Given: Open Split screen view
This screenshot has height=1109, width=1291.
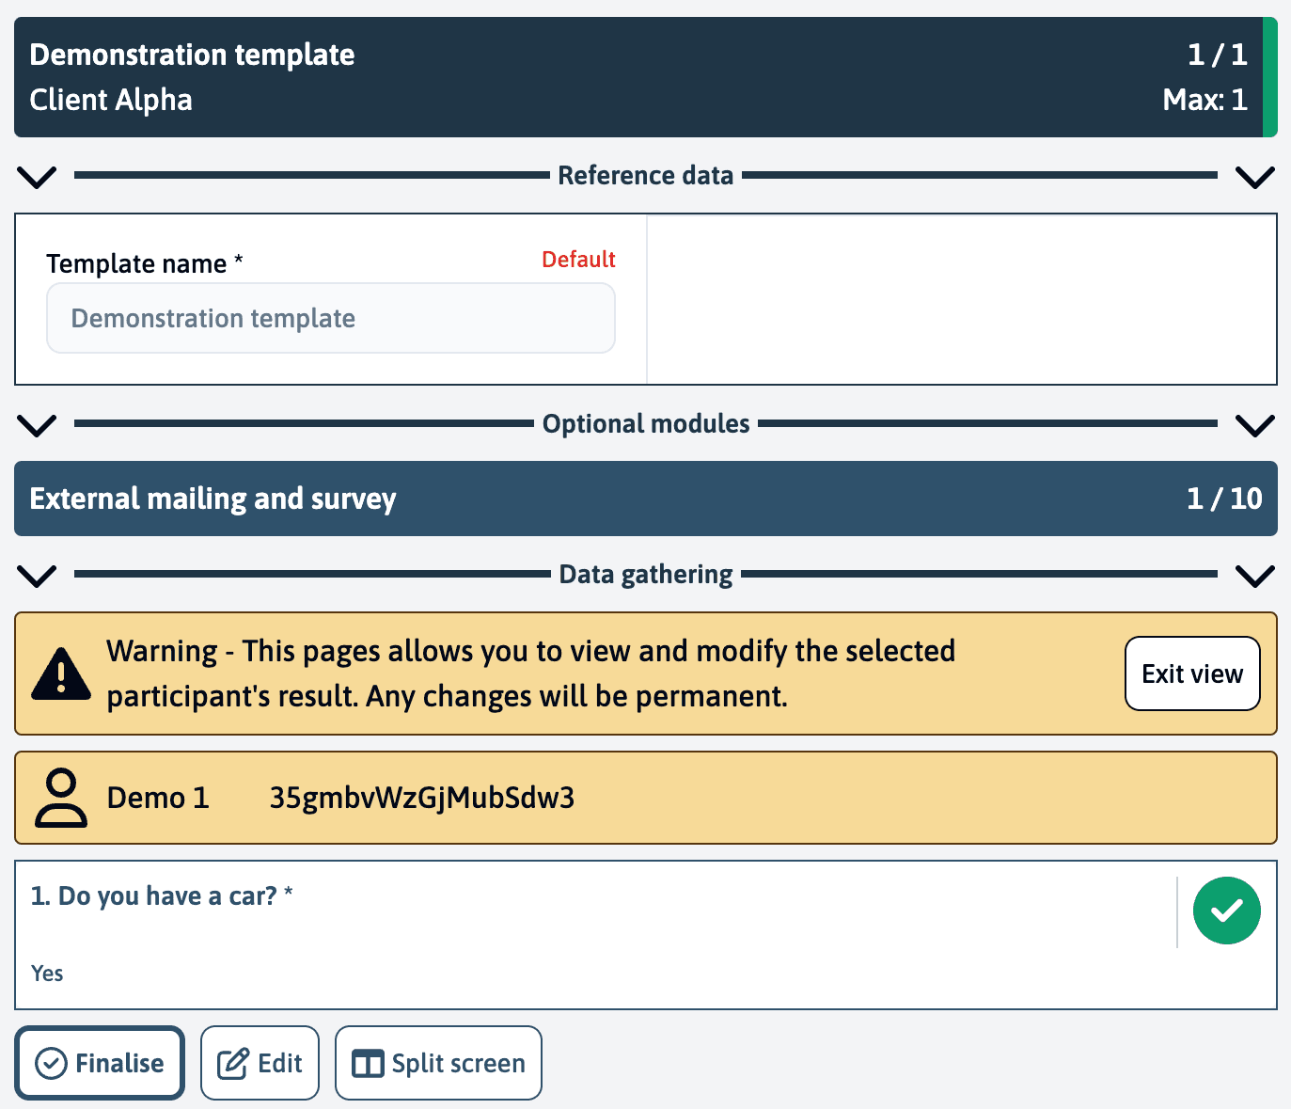Looking at the screenshot, I should click(x=438, y=1063).
